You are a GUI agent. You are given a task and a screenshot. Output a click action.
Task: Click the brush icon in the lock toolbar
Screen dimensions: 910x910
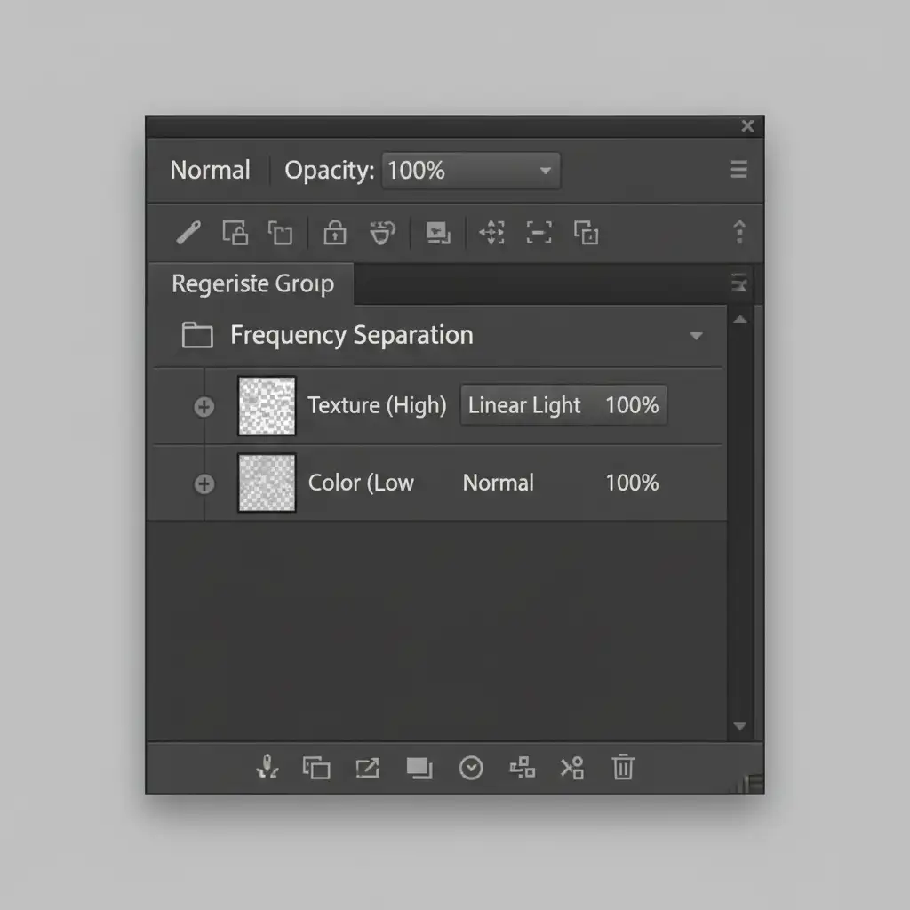click(x=188, y=233)
